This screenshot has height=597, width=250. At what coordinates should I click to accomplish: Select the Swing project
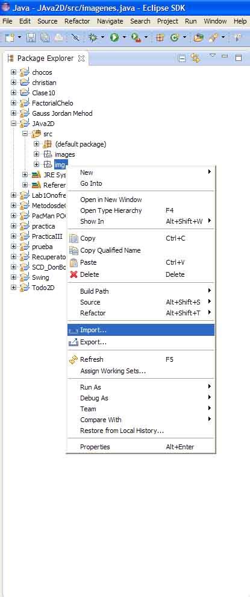[40, 277]
